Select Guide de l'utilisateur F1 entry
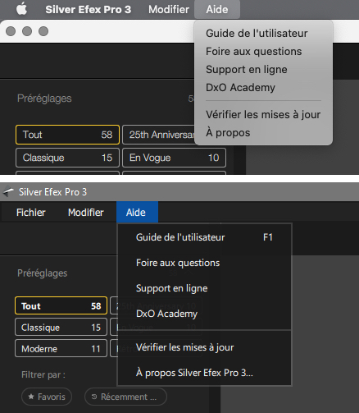 tap(204, 237)
